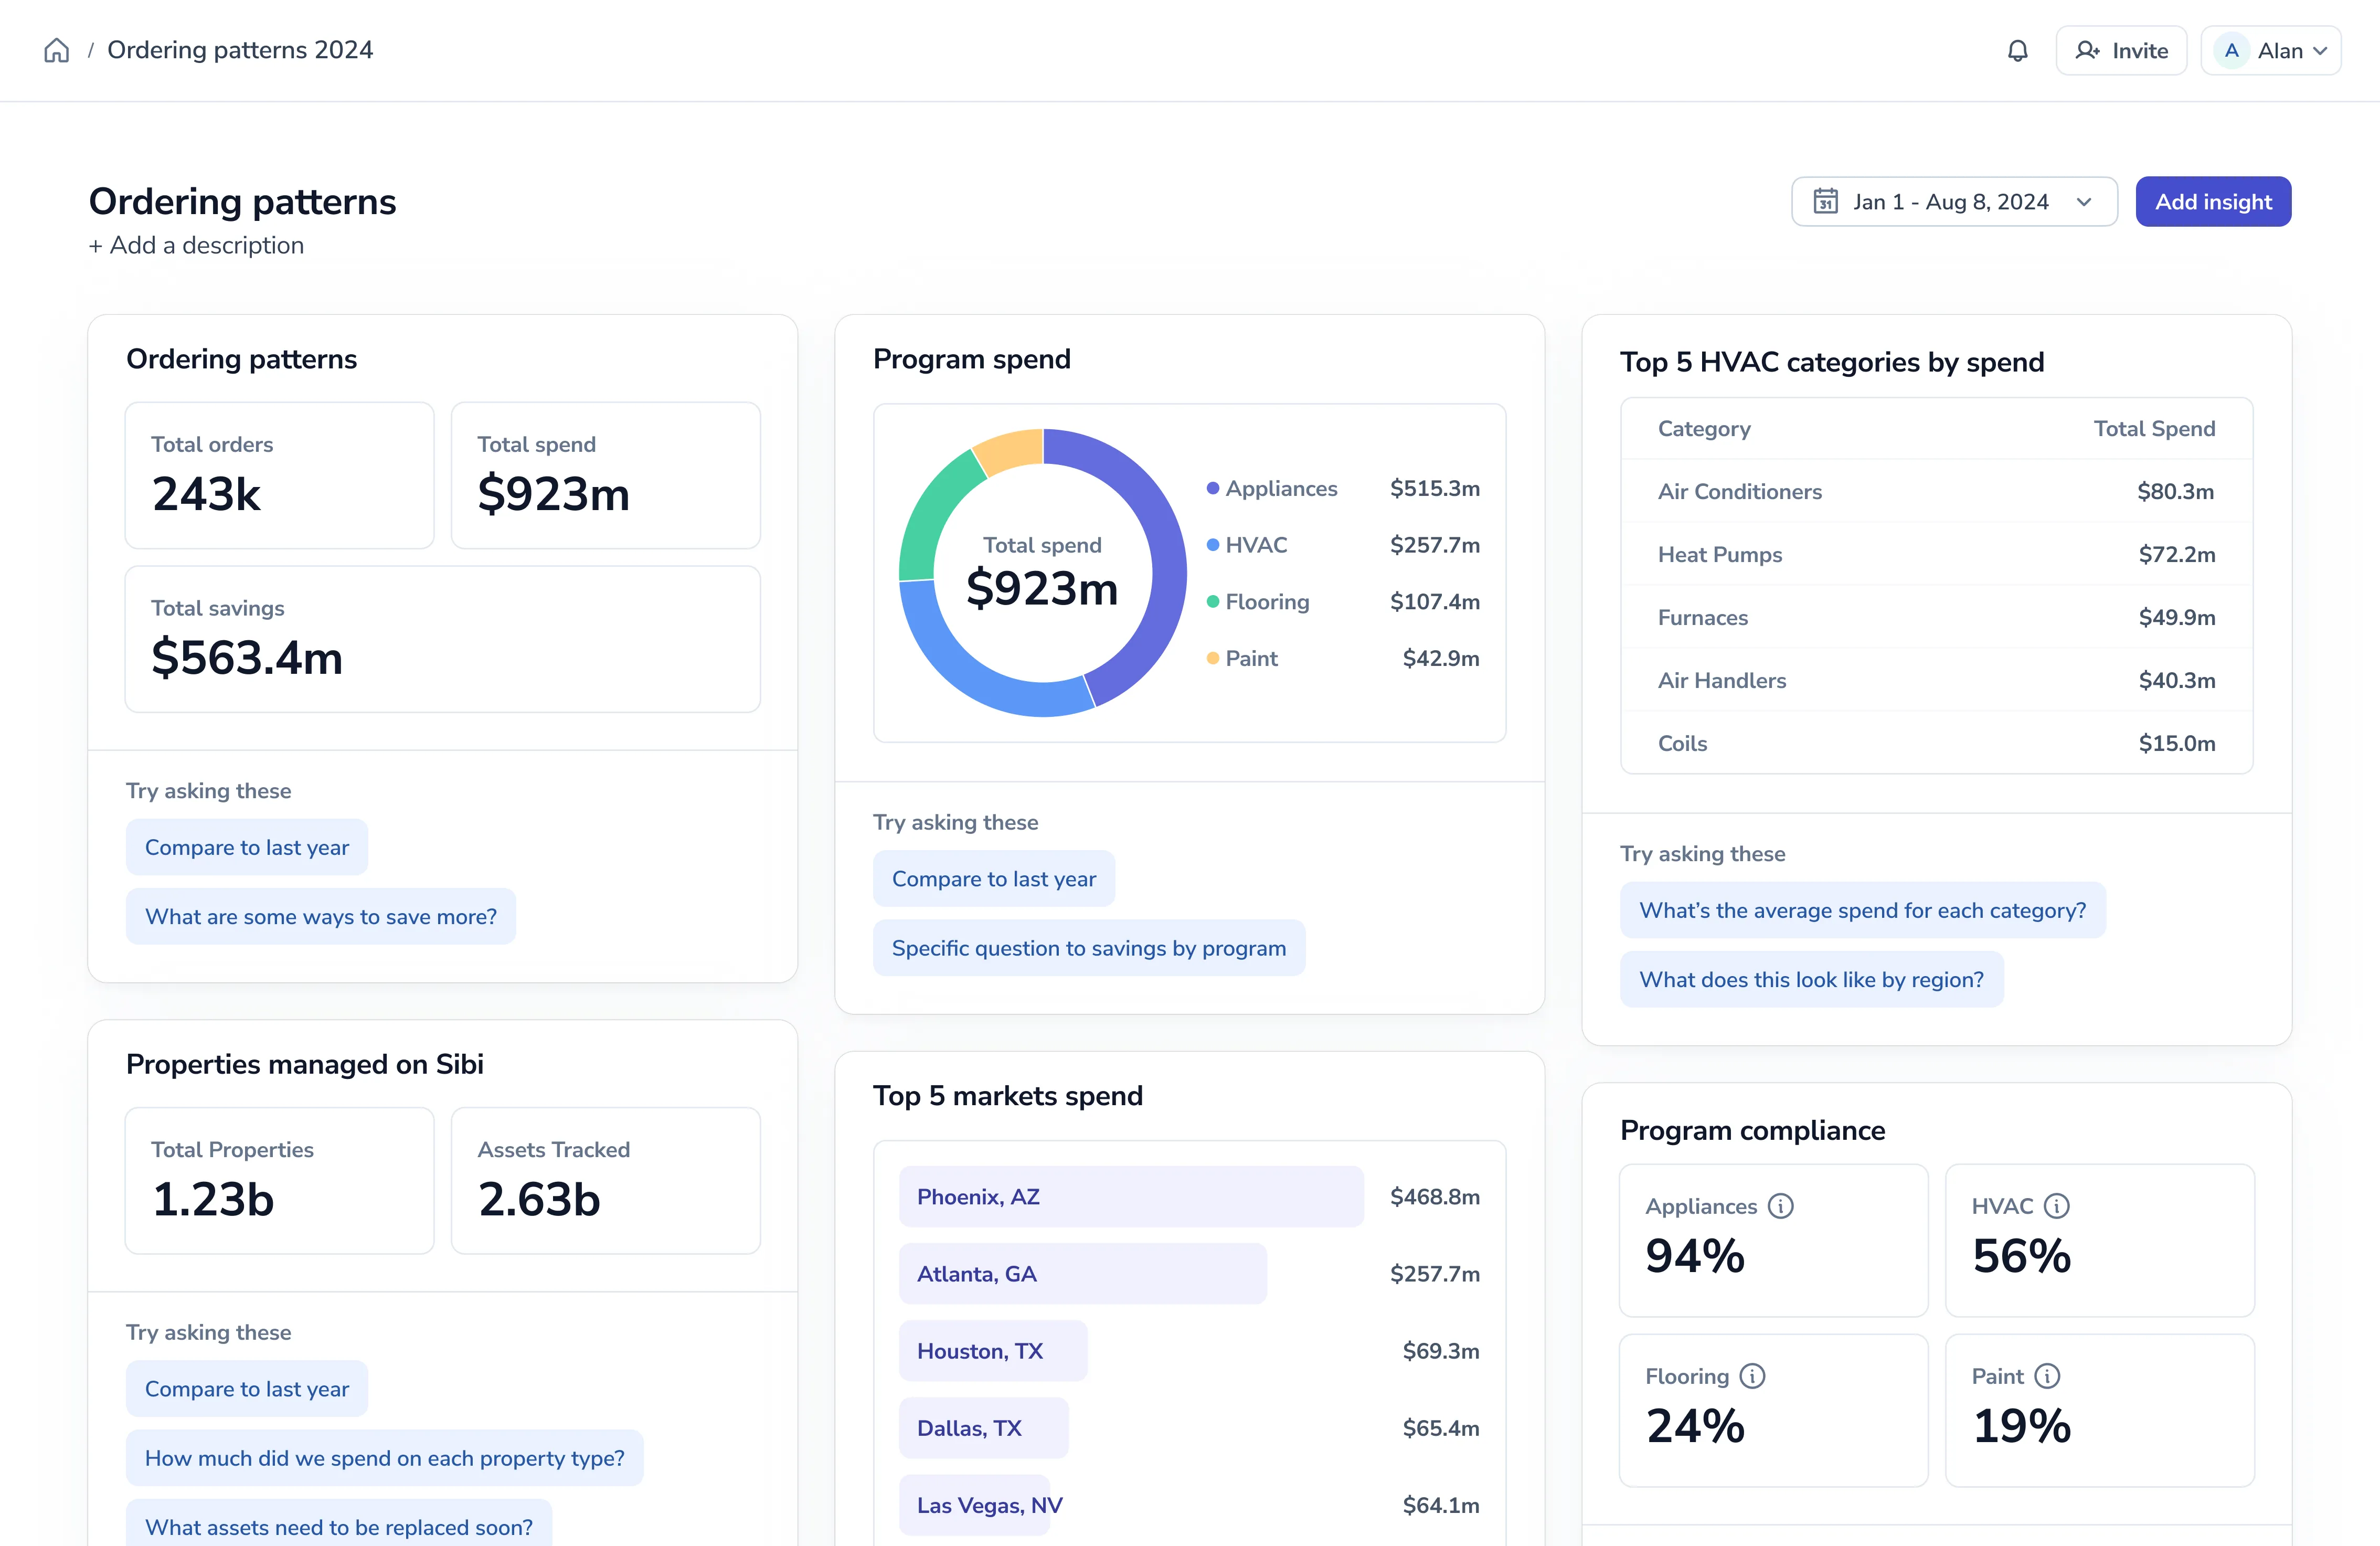
Task: Click Add insight button
Action: (2213, 202)
